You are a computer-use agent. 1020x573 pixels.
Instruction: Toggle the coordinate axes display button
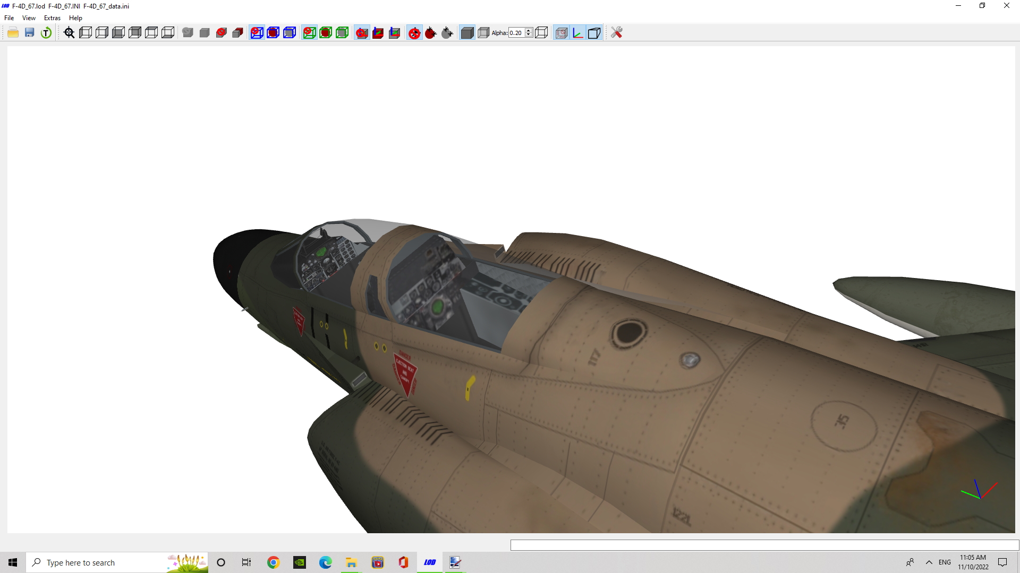578,33
